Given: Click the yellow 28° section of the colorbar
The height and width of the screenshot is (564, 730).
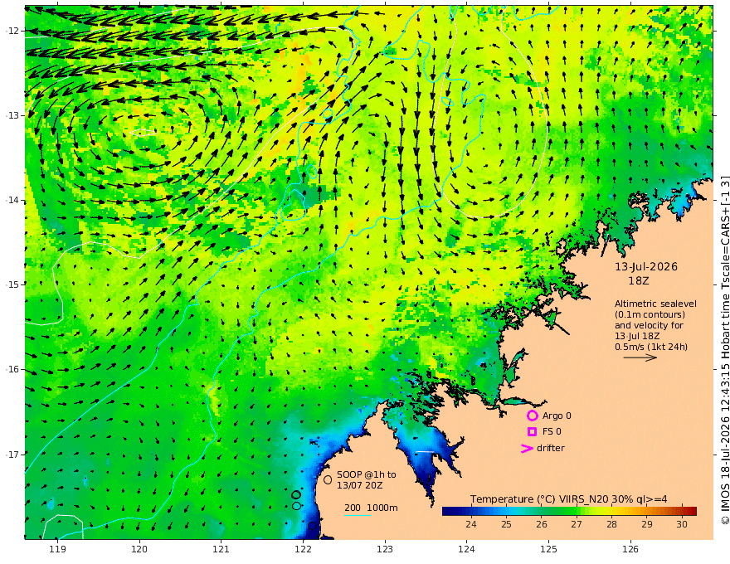Looking at the screenshot, I should click(611, 512).
